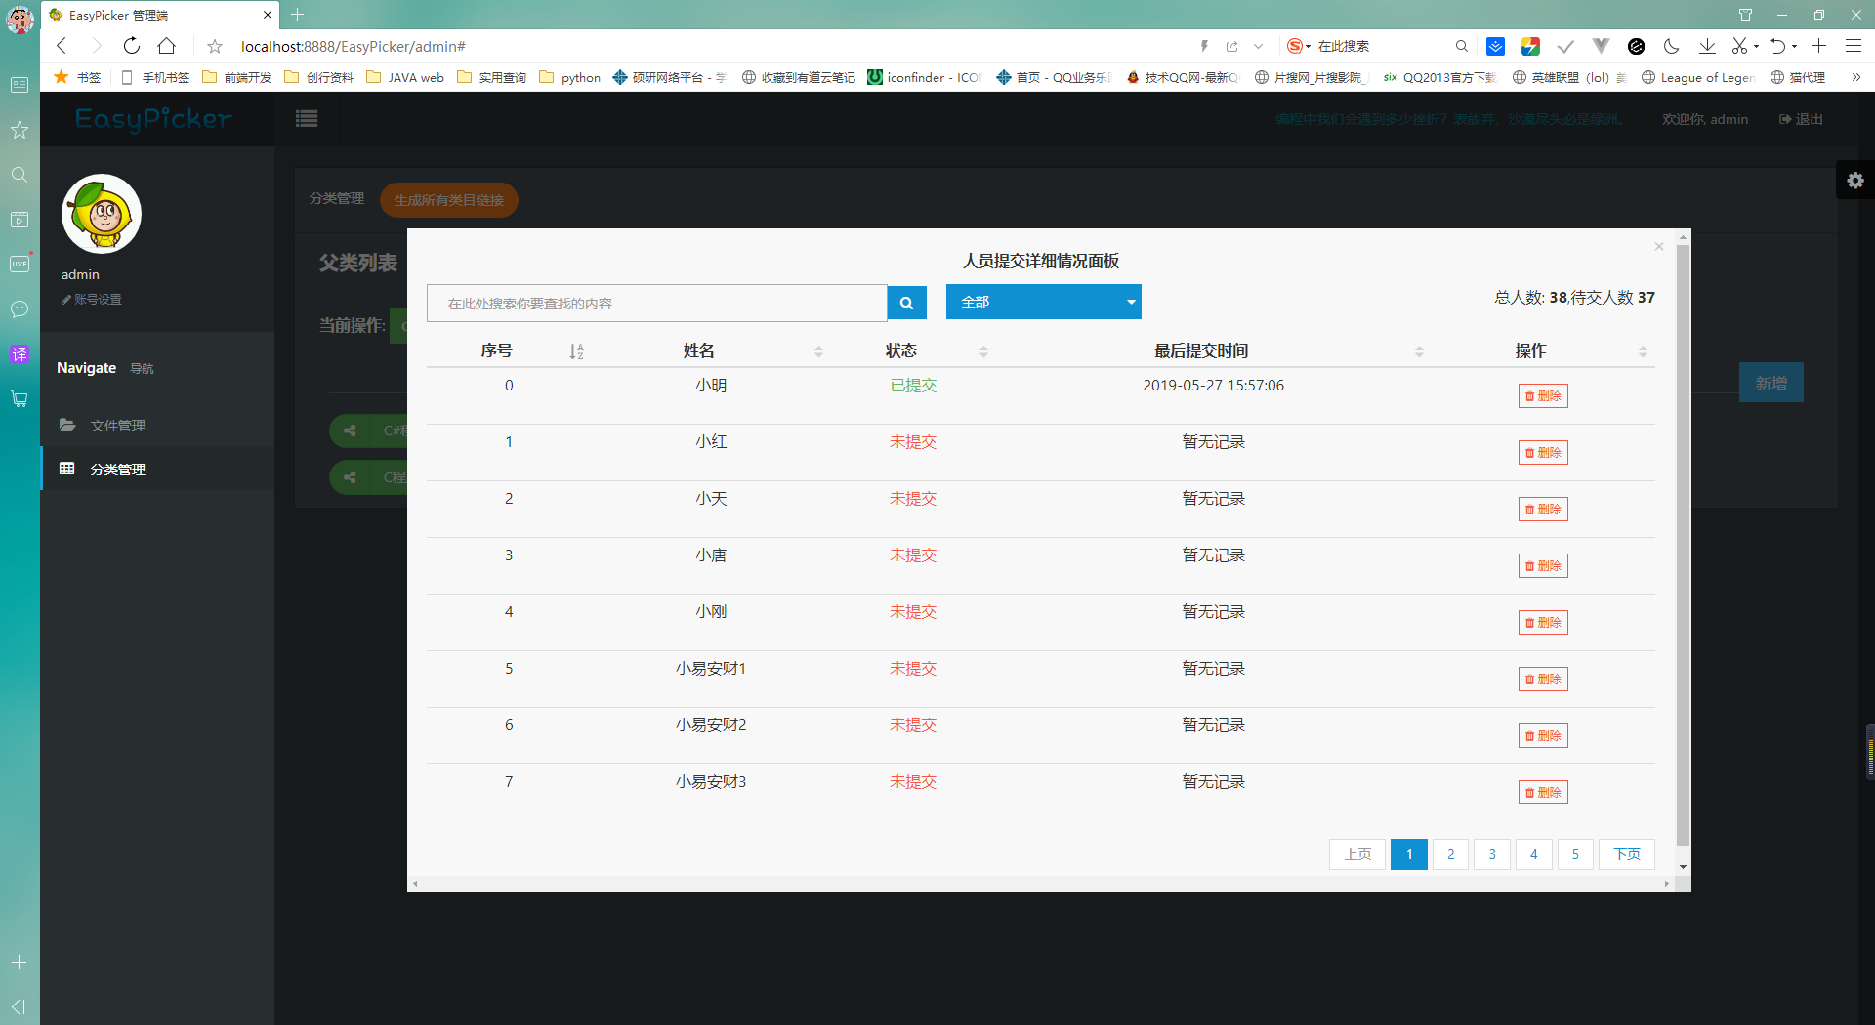Image resolution: width=1875 pixels, height=1025 pixels.
Task: Delete the 小易安财1 row
Action: click(1543, 679)
